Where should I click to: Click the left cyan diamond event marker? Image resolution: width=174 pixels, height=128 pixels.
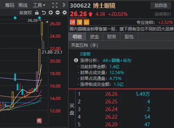pos(15,18)
